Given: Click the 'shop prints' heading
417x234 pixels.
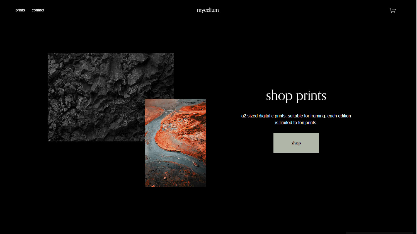Looking at the screenshot, I should (296, 95).
